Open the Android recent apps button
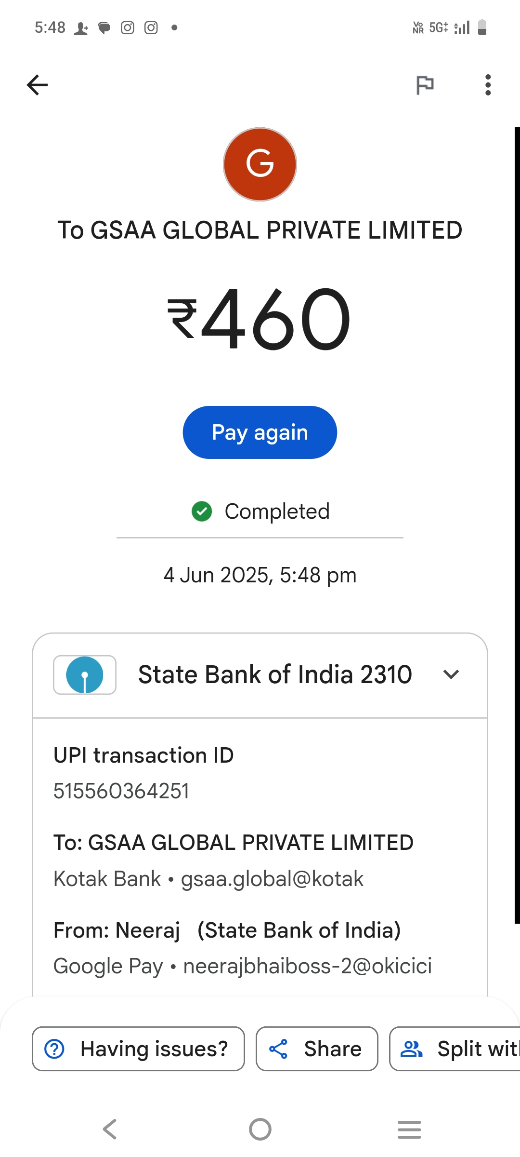The width and height of the screenshot is (520, 1157). click(x=409, y=1129)
